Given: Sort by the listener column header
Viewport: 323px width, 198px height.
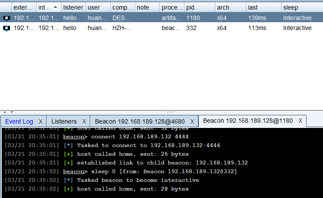Looking at the screenshot, I should 73,7.
